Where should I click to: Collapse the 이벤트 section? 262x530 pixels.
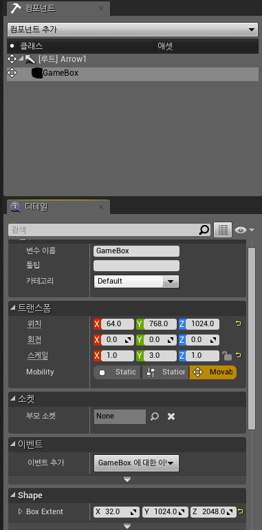pyautogui.click(x=12, y=445)
